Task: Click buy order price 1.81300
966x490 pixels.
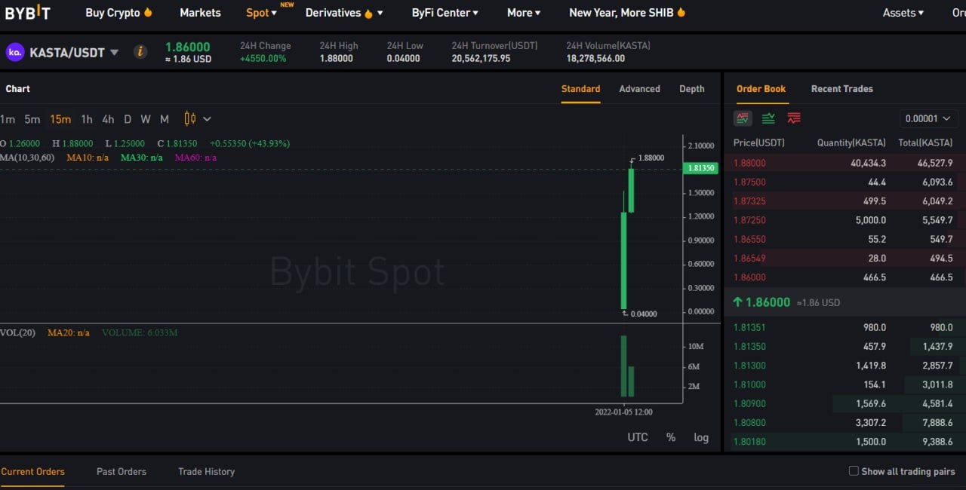Action: pyautogui.click(x=749, y=366)
